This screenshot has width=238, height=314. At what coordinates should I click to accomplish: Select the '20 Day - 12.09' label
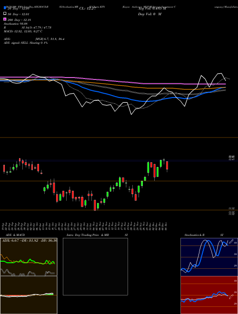[x=18, y=9]
